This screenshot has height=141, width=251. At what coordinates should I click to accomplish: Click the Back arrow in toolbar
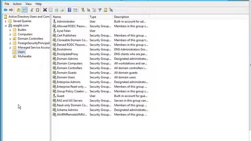coord(5,10)
